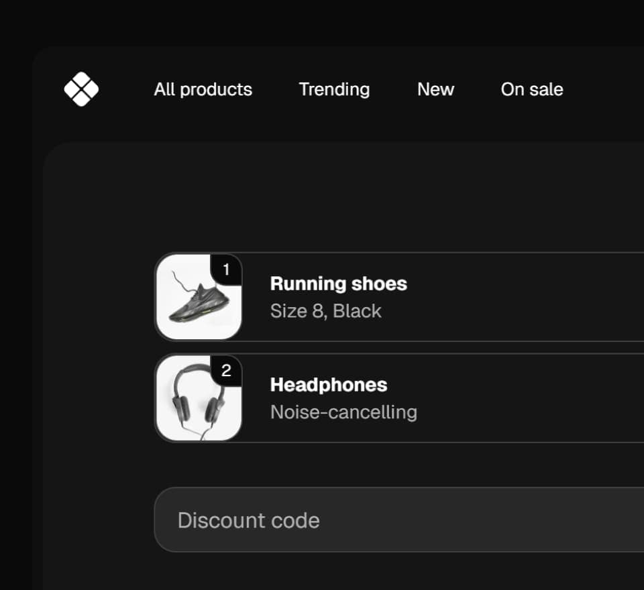Open the Running shoes thumbnail image
The width and height of the screenshot is (644, 590).
(199, 297)
